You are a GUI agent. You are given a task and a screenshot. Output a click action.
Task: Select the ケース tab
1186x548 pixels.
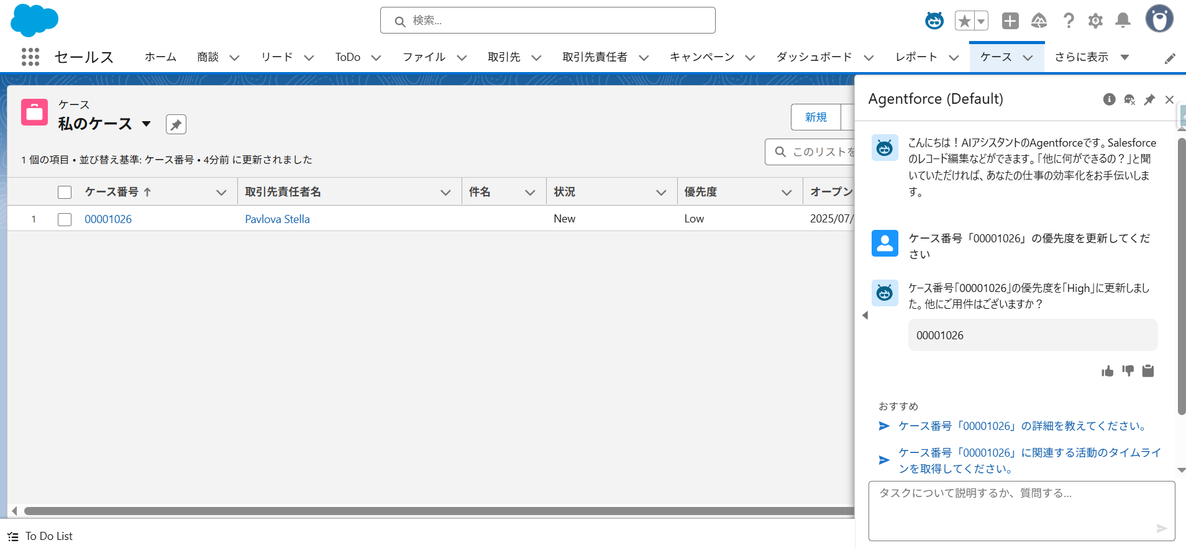[996, 57]
